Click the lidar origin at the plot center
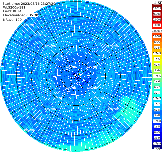 click(x=76, y=76)
